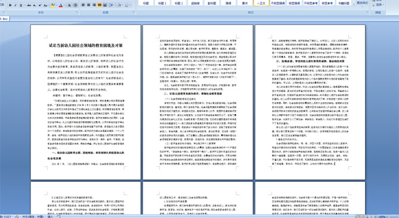Click the enclosed character icon
This screenshot has width=399, height=218.
click(x=75, y=5)
